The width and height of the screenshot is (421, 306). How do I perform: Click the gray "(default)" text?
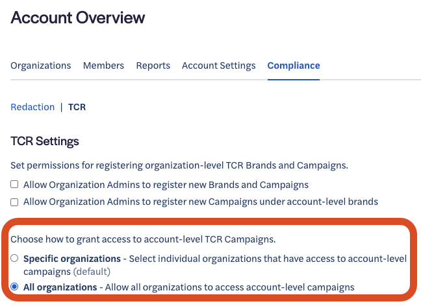coord(92,272)
